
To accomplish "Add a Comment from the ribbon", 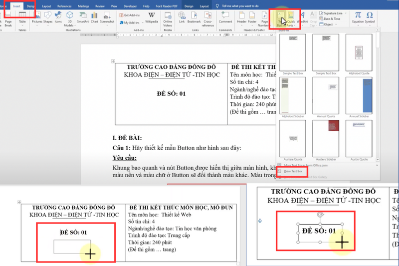I will coord(225,17).
